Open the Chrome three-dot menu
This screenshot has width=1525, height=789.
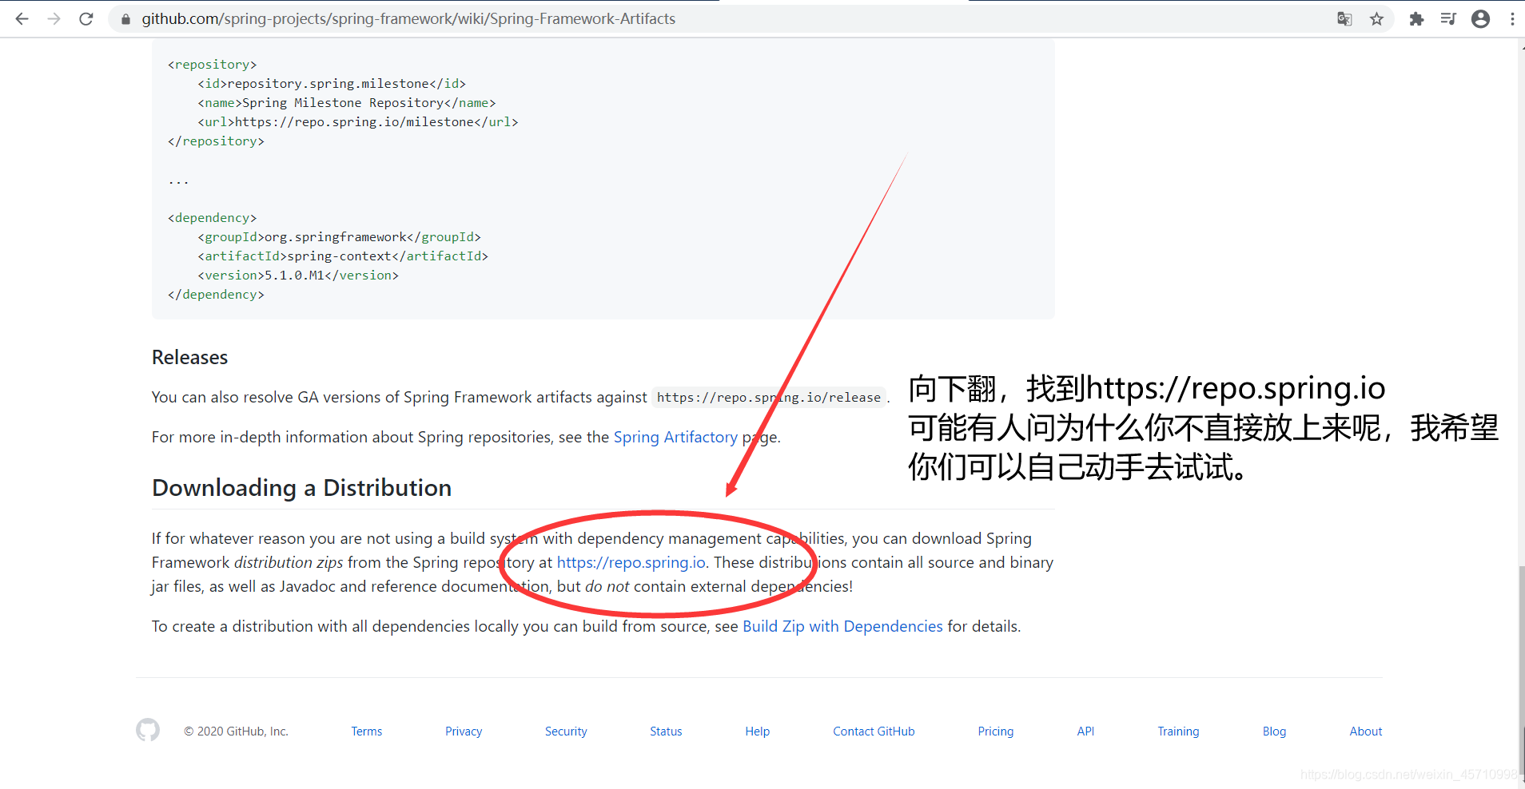pyautogui.click(x=1512, y=18)
